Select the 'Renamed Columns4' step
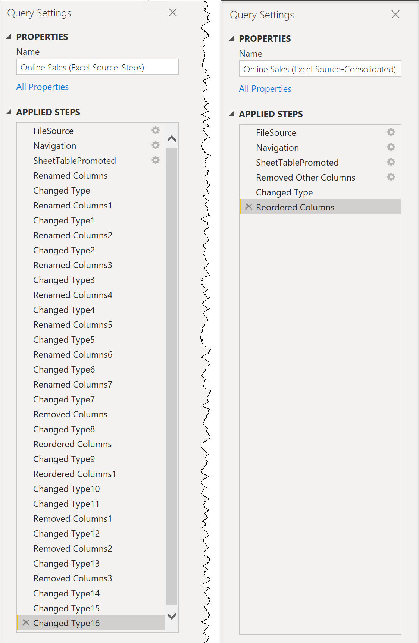 (x=91, y=295)
